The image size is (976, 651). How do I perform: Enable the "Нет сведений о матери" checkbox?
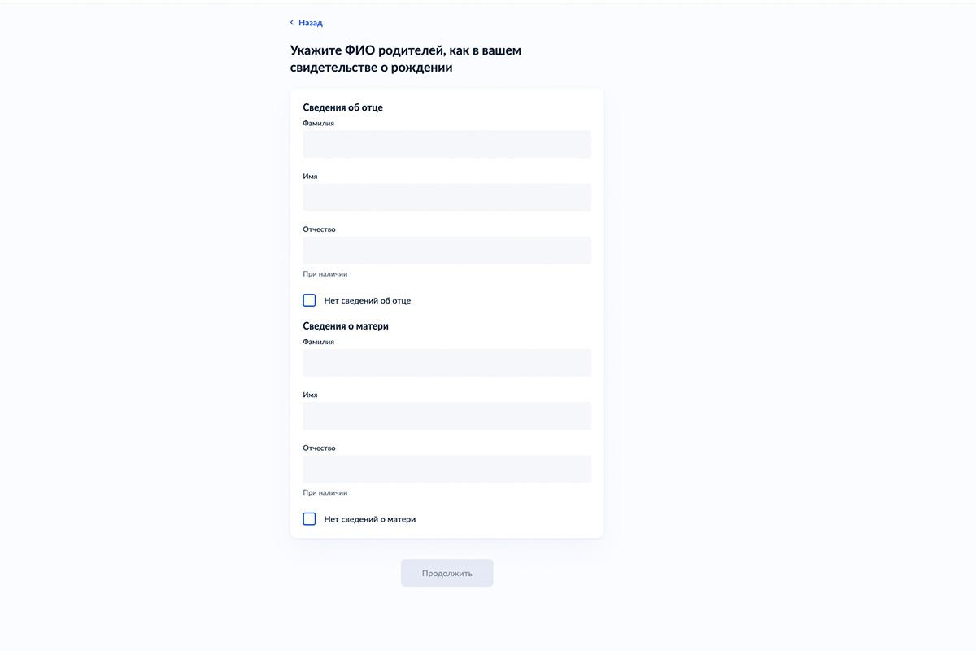point(309,519)
